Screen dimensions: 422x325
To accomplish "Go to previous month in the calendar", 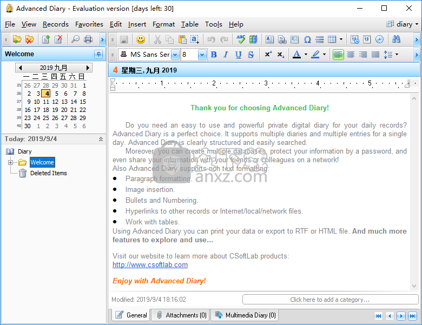I will coord(20,68).
